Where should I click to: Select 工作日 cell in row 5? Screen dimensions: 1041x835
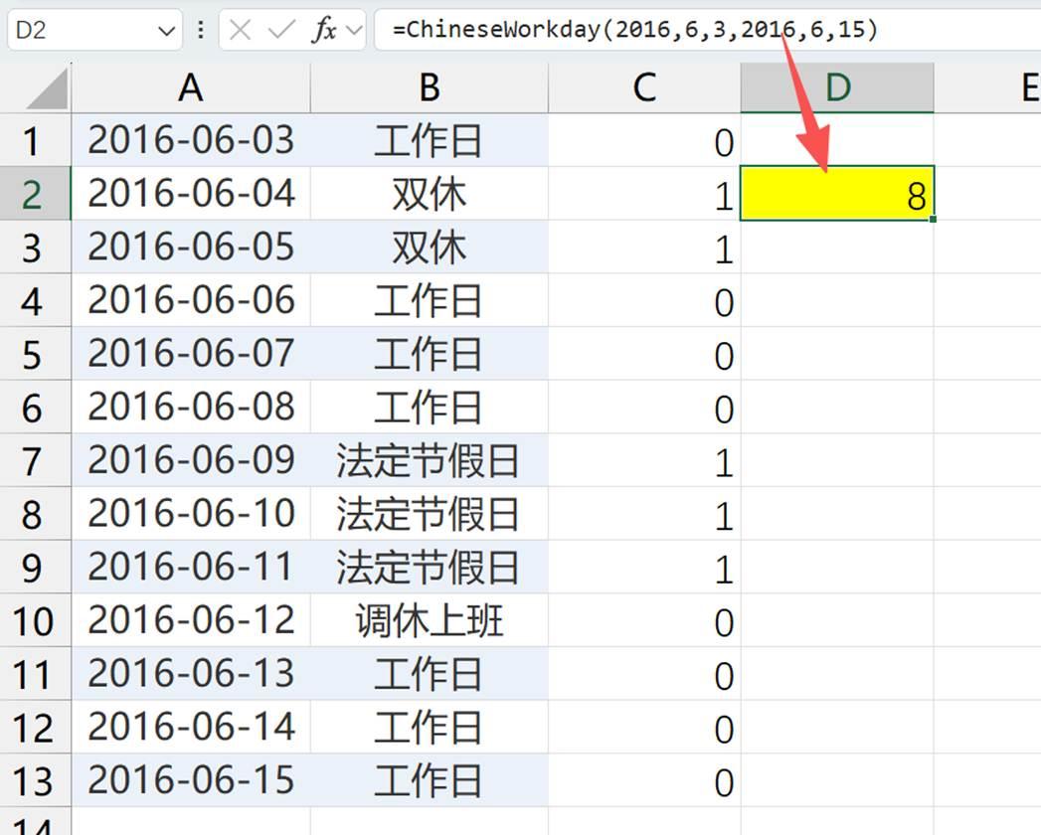coord(430,354)
